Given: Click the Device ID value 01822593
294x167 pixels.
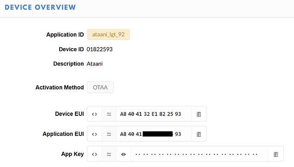Looking at the screenshot, I should pyautogui.click(x=100, y=49).
